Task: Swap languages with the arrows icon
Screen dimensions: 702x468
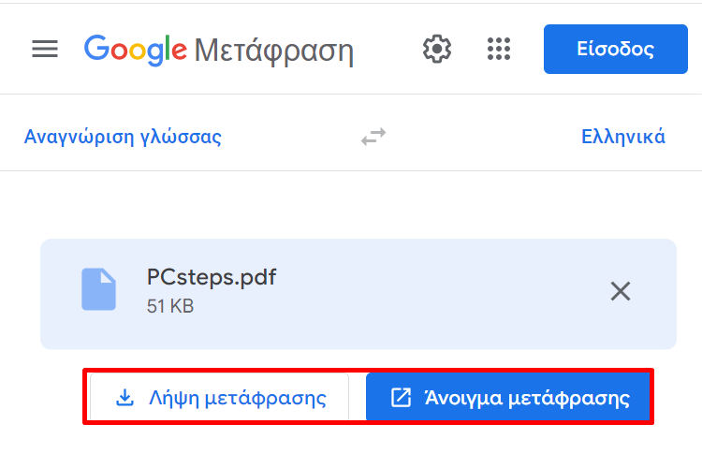Action: 373,137
